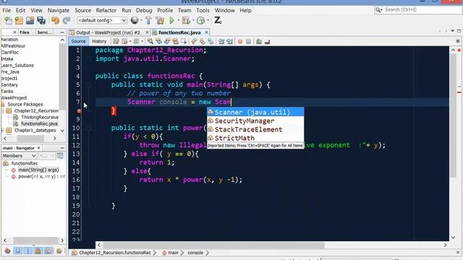Click the Uncomment icon in editor toolbar
The width and height of the screenshot is (463, 260).
(x=267, y=42)
